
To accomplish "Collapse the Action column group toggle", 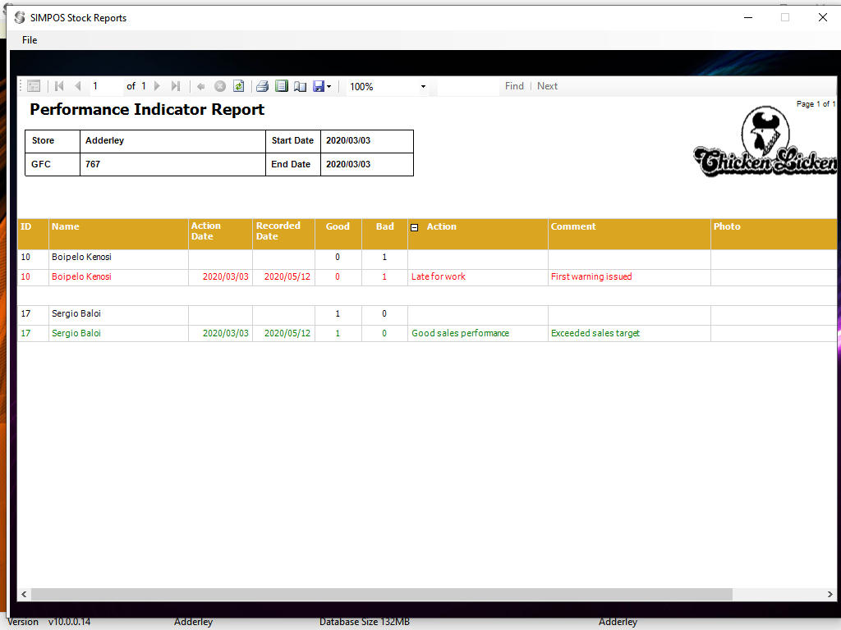I will 414,227.
